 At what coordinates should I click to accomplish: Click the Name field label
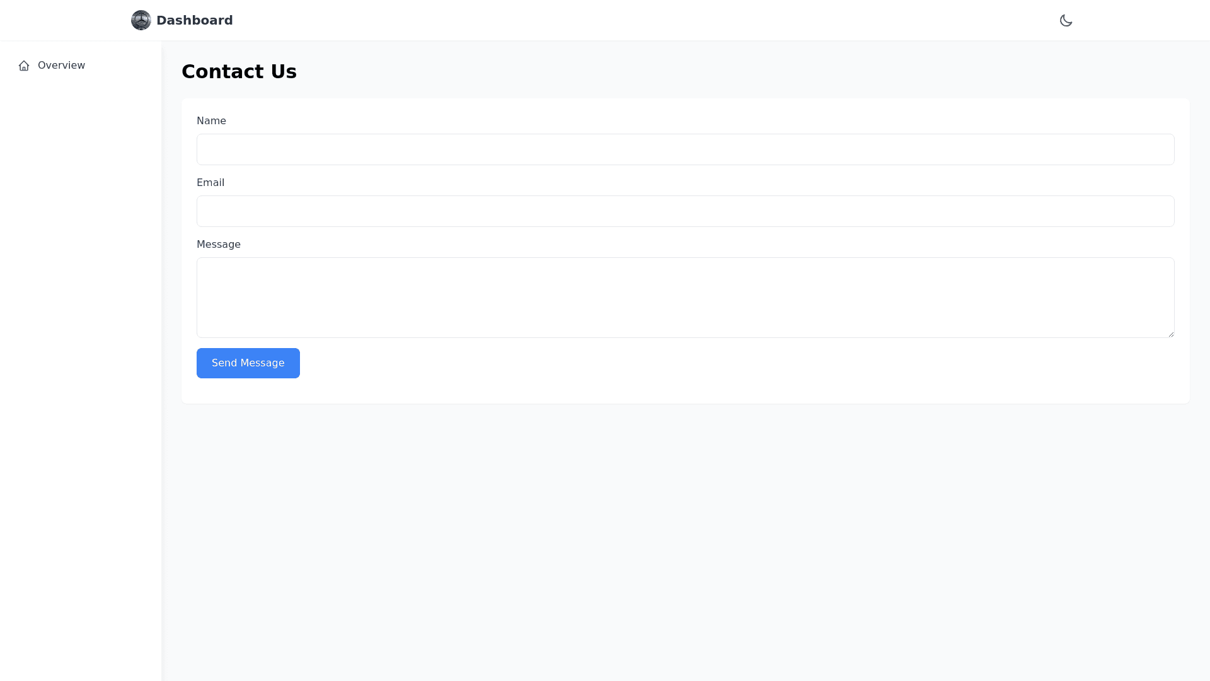click(x=211, y=120)
